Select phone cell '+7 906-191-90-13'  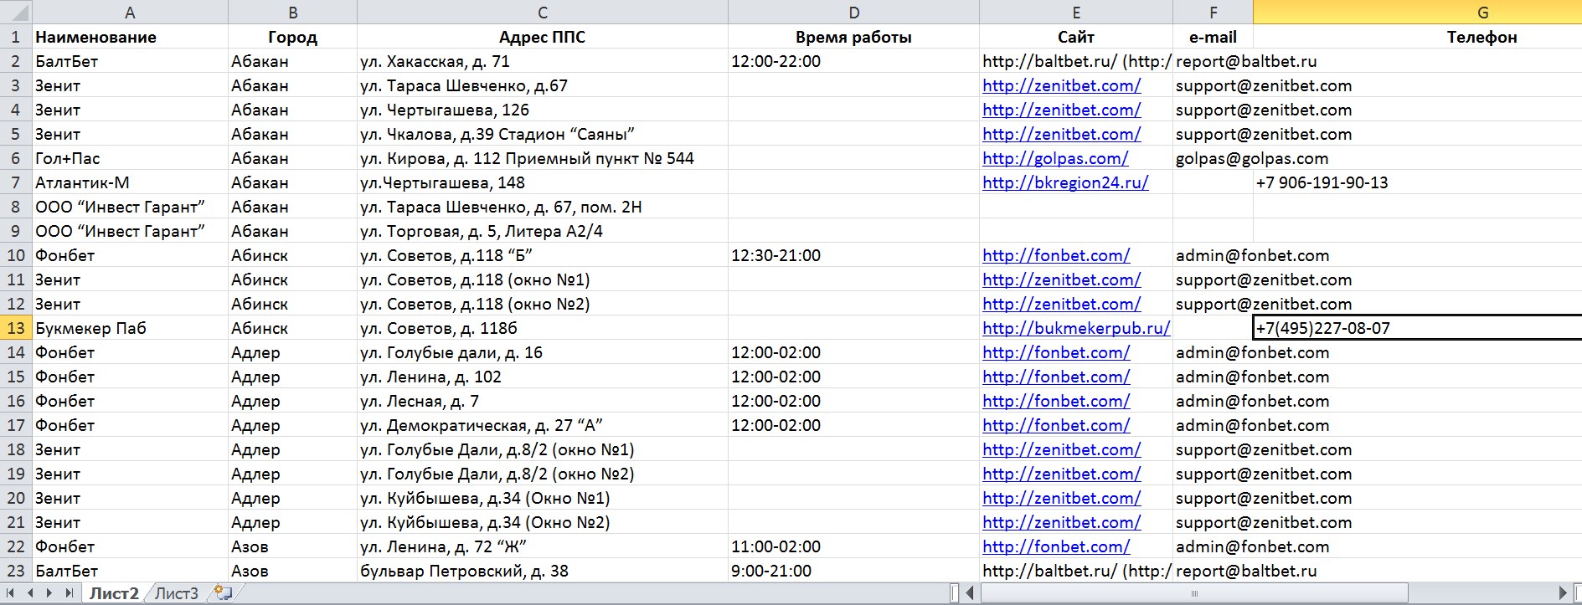click(x=1417, y=182)
